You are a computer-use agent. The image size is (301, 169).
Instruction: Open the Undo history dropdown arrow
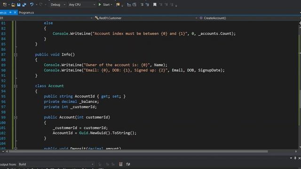tap(37, 5)
